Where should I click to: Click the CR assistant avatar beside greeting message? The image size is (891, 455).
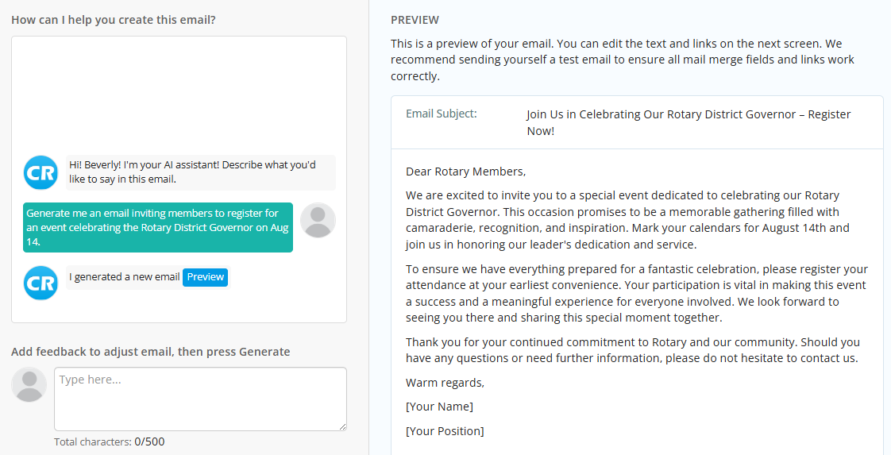(x=40, y=172)
